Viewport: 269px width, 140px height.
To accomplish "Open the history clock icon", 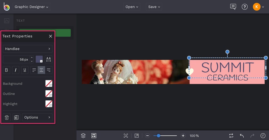I will pyautogui.click(x=263, y=136).
